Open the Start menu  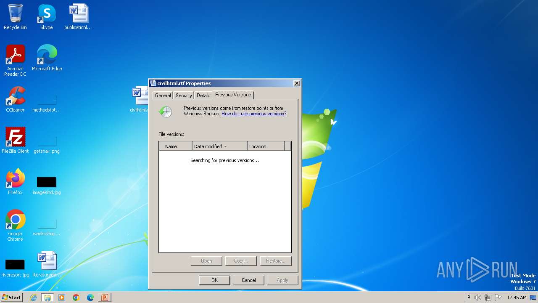[12, 298]
